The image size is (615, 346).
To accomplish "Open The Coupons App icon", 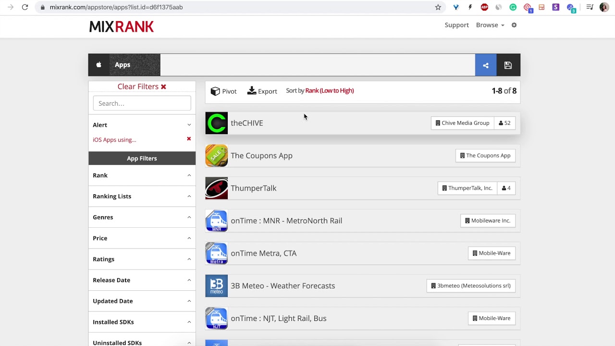I will pyautogui.click(x=217, y=156).
